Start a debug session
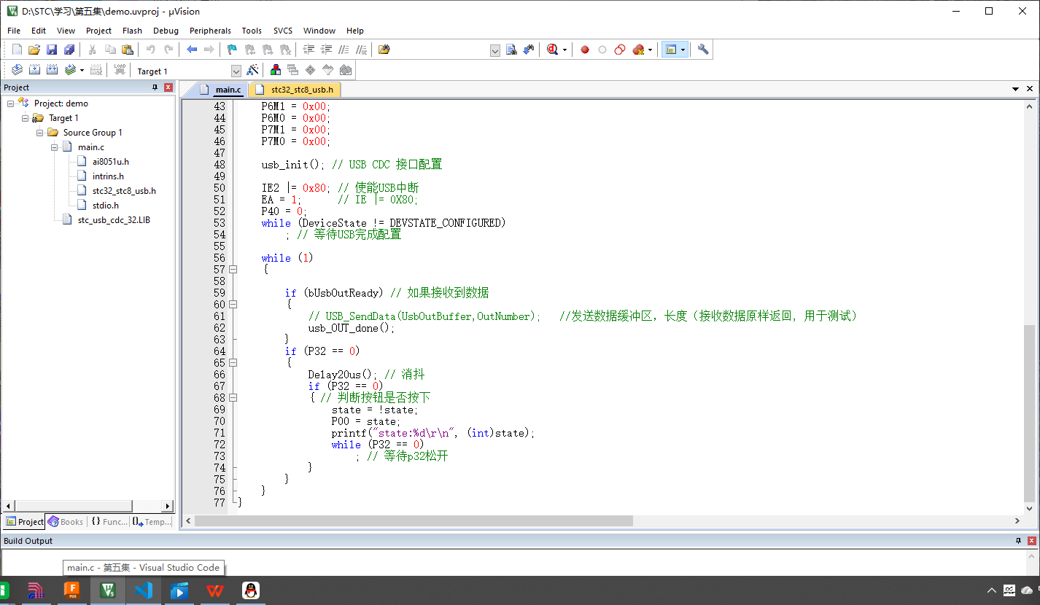Image resolution: width=1040 pixels, height=605 pixels. point(553,49)
